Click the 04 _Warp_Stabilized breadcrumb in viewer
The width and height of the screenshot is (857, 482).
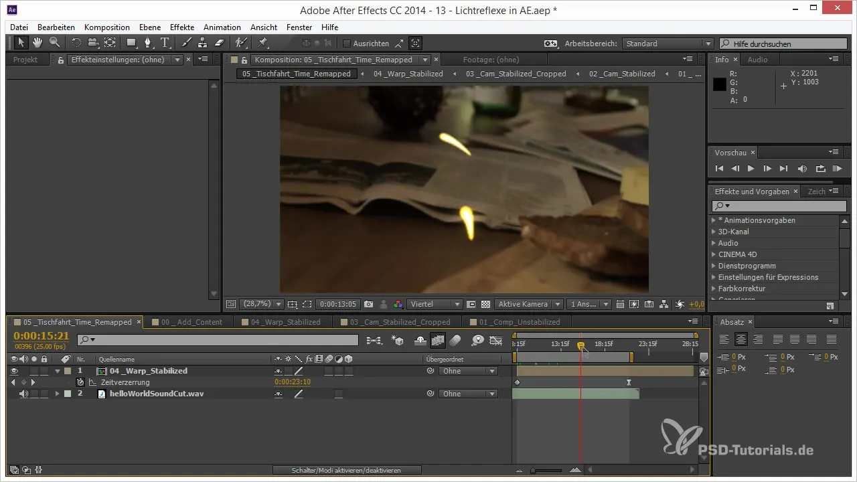point(408,74)
